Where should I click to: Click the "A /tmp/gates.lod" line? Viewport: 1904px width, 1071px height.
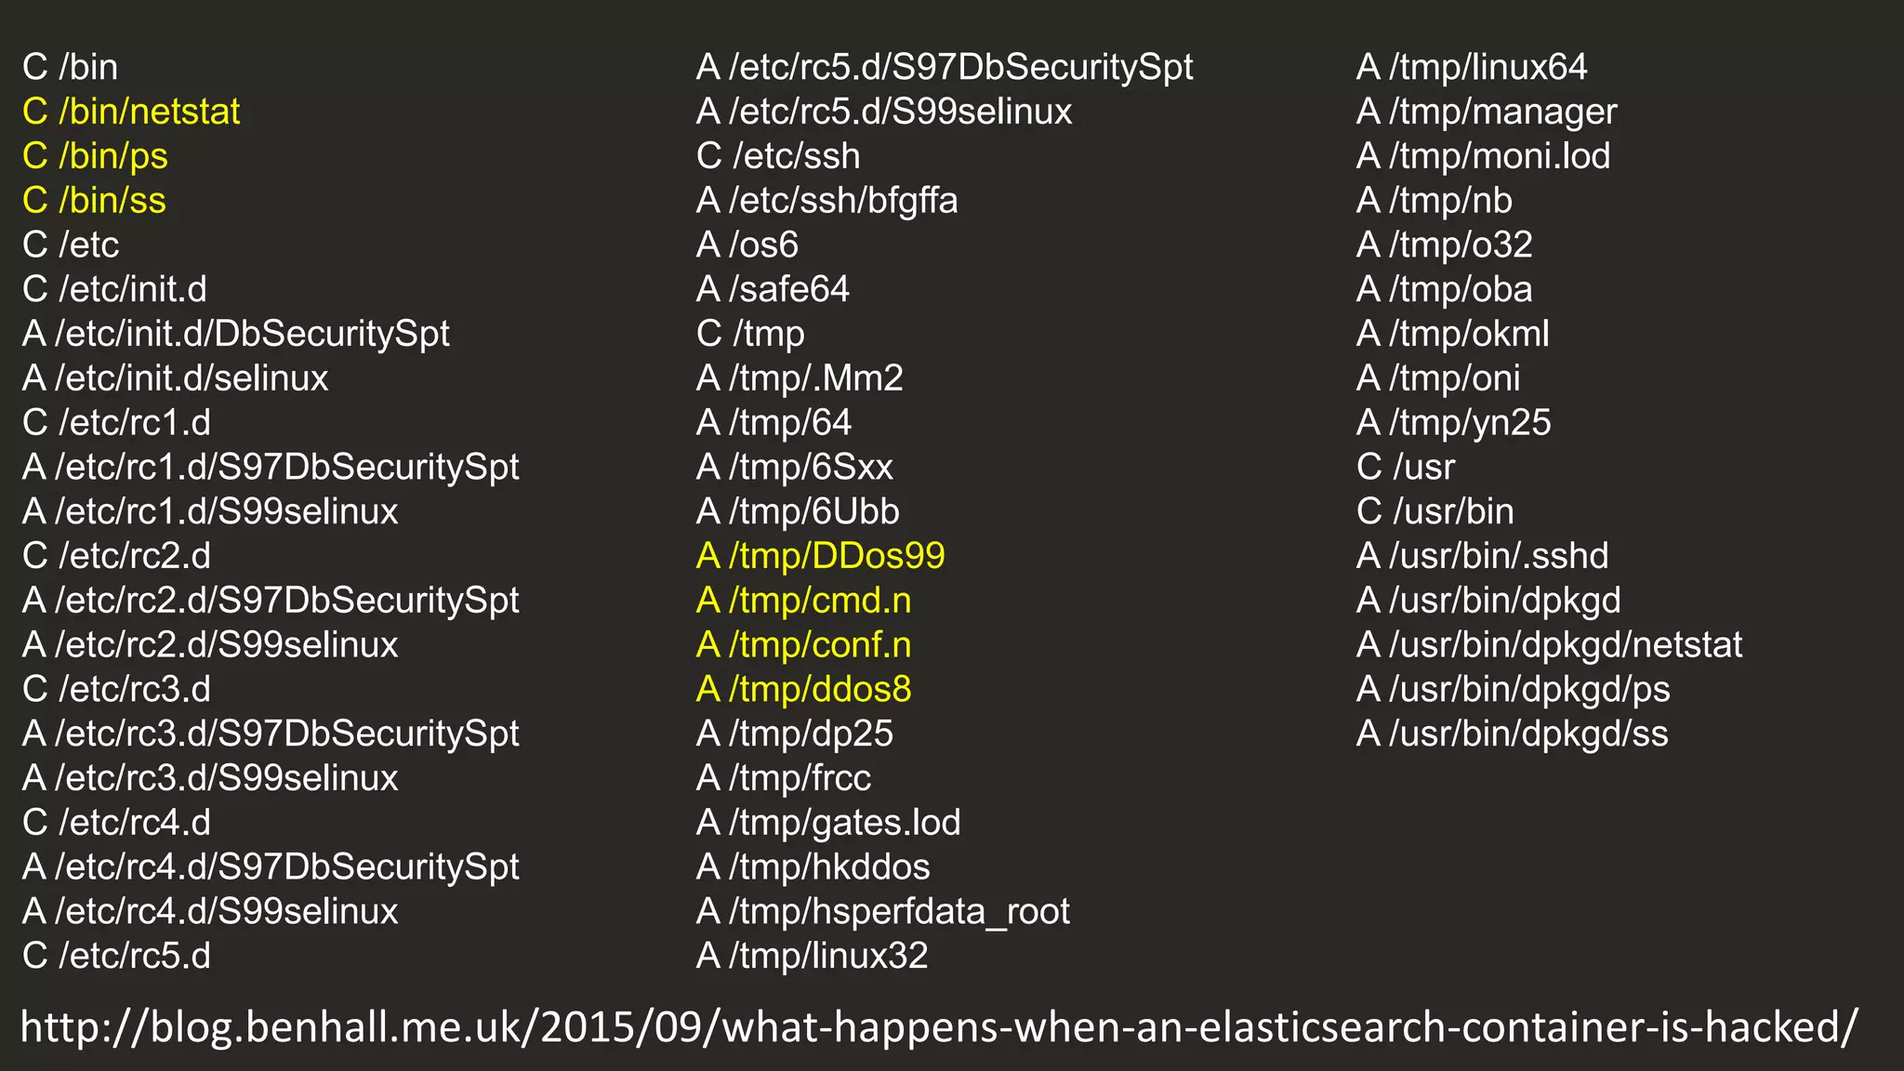click(x=828, y=823)
